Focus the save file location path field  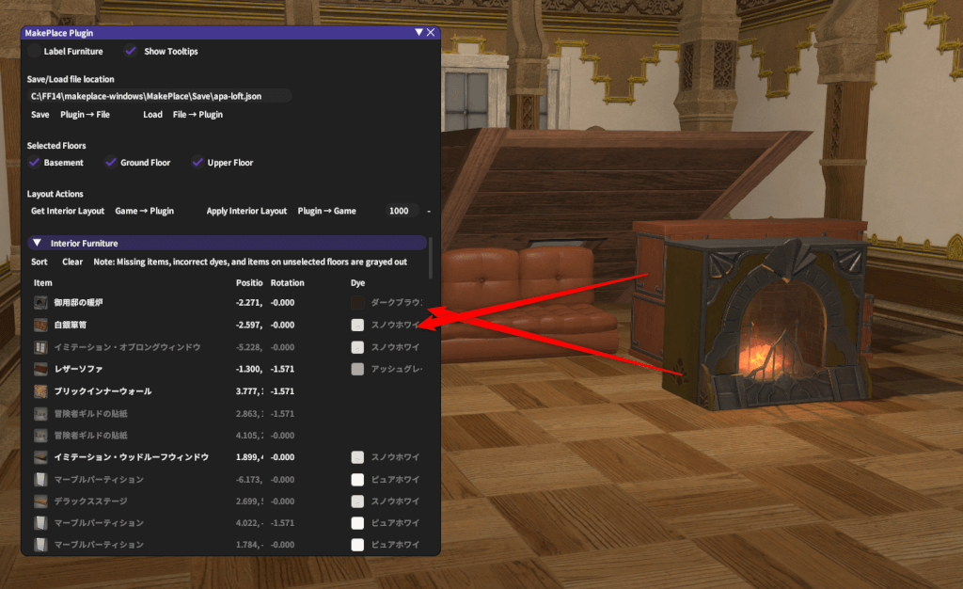pos(159,96)
